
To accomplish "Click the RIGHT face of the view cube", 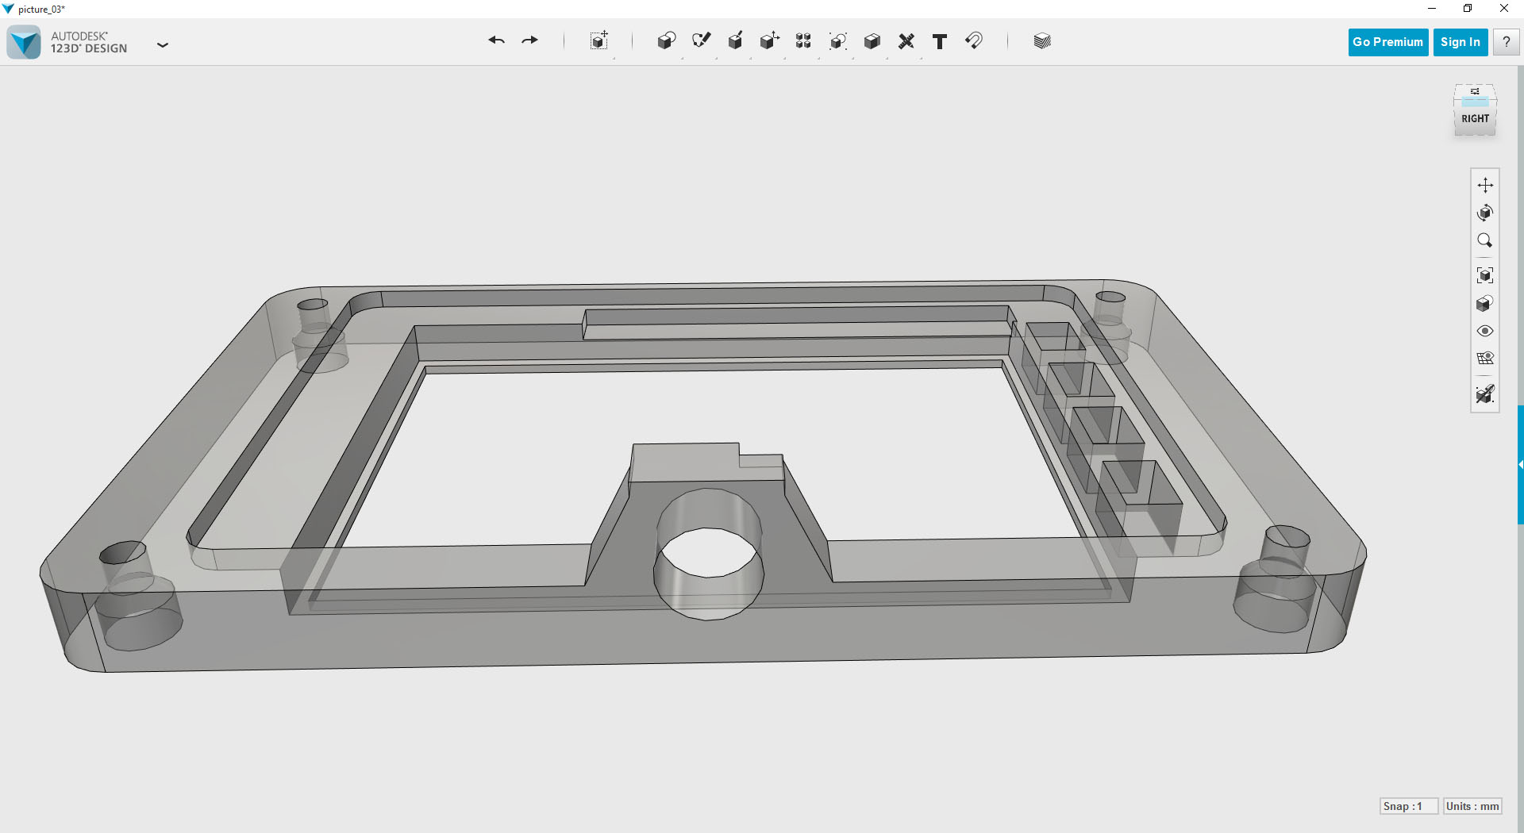I will click(x=1476, y=119).
